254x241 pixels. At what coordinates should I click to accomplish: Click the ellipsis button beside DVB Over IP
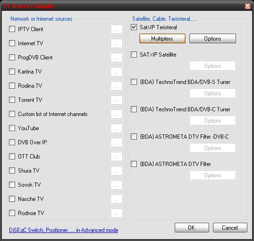(117, 142)
